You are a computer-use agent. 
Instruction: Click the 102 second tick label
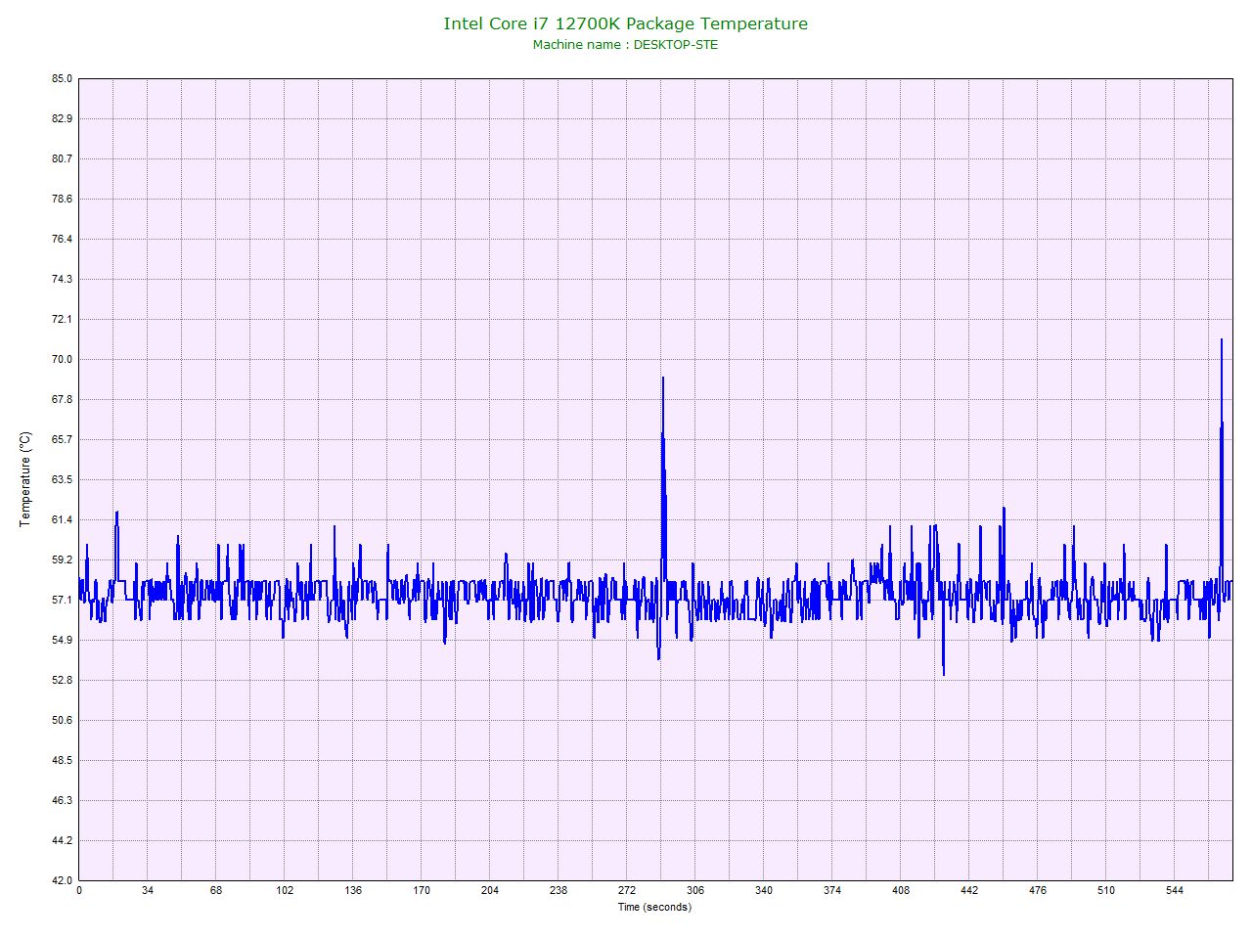(285, 890)
